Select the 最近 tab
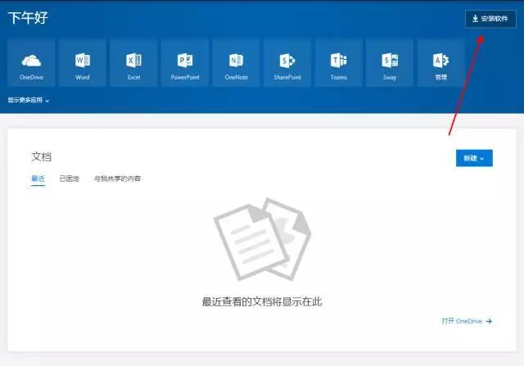The width and height of the screenshot is (524, 366). pyautogui.click(x=38, y=178)
